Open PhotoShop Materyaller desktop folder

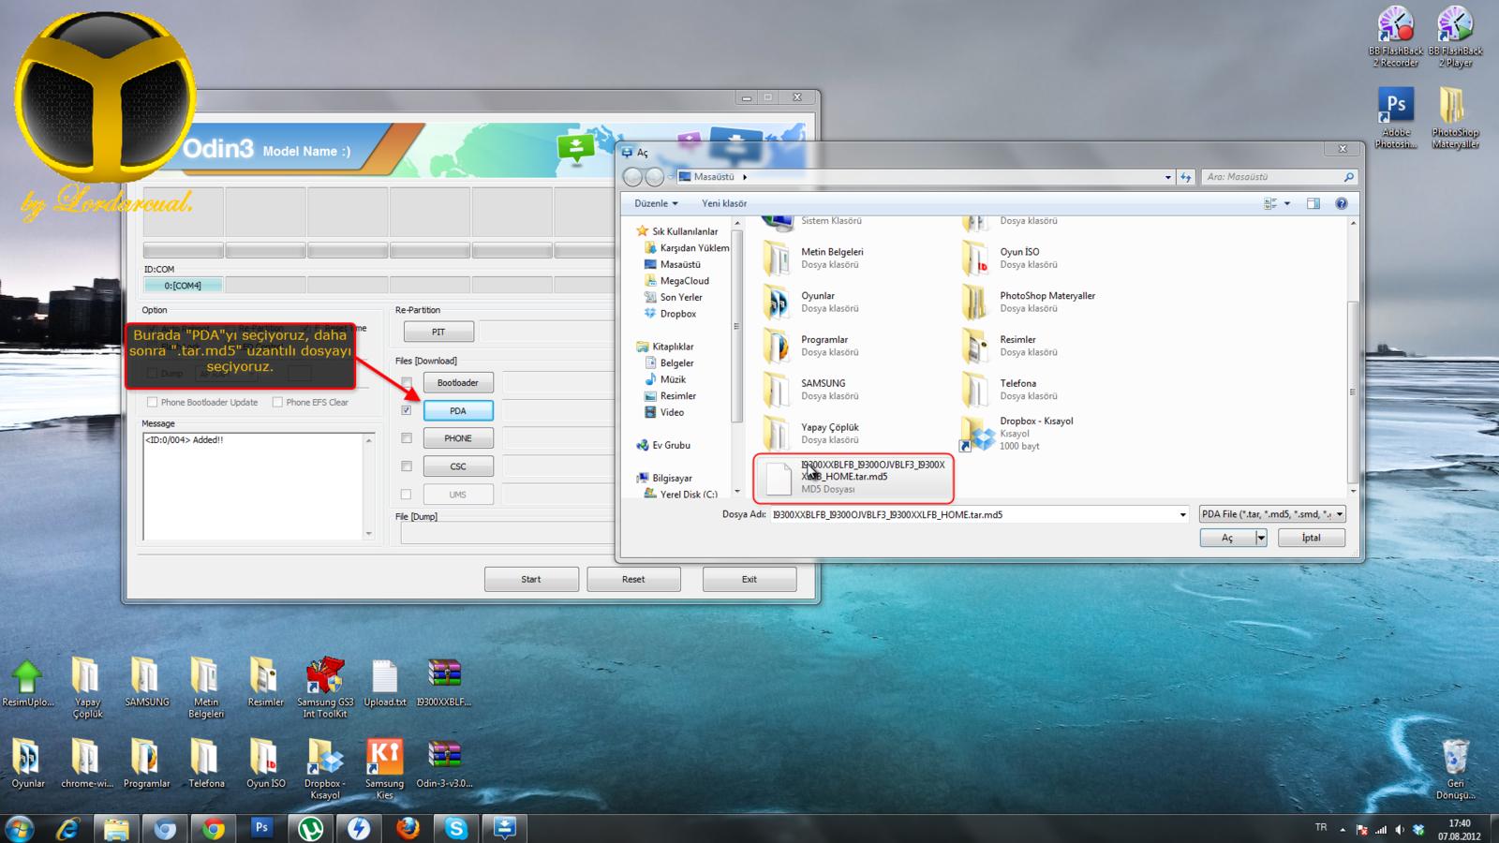(1455, 118)
